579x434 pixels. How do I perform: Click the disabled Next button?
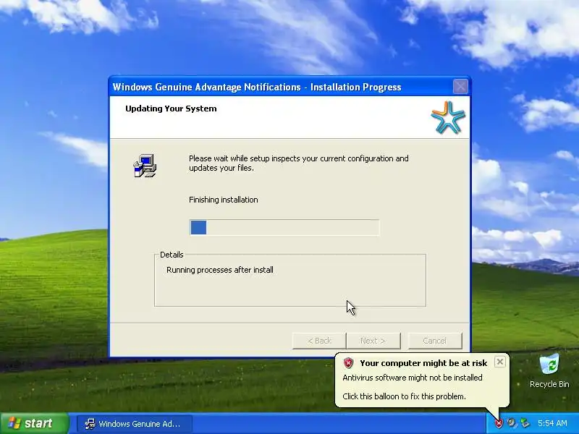point(373,341)
